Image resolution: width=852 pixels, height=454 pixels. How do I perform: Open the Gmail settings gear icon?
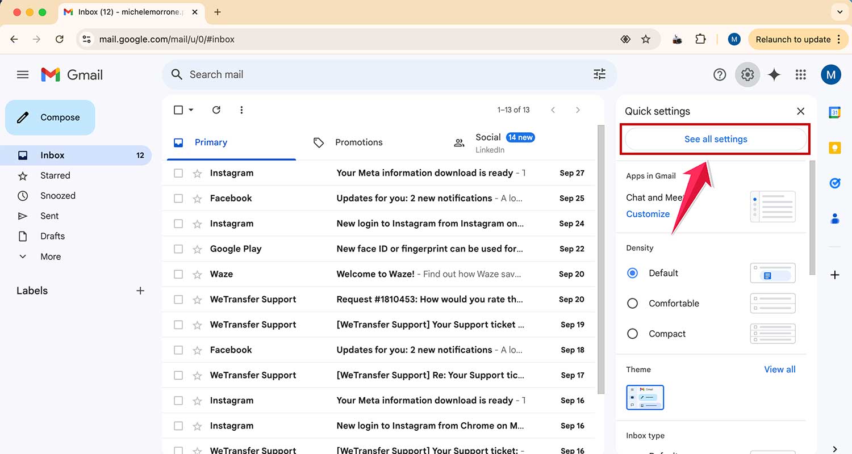point(747,75)
